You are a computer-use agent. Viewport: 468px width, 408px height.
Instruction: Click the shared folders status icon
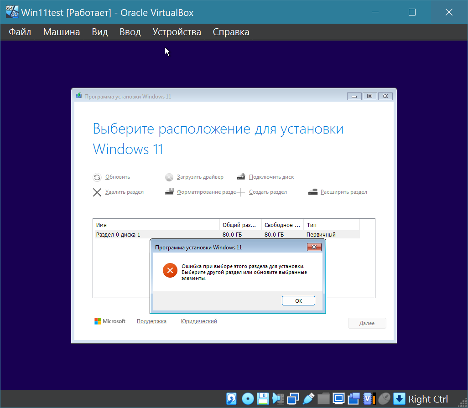[323, 399]
